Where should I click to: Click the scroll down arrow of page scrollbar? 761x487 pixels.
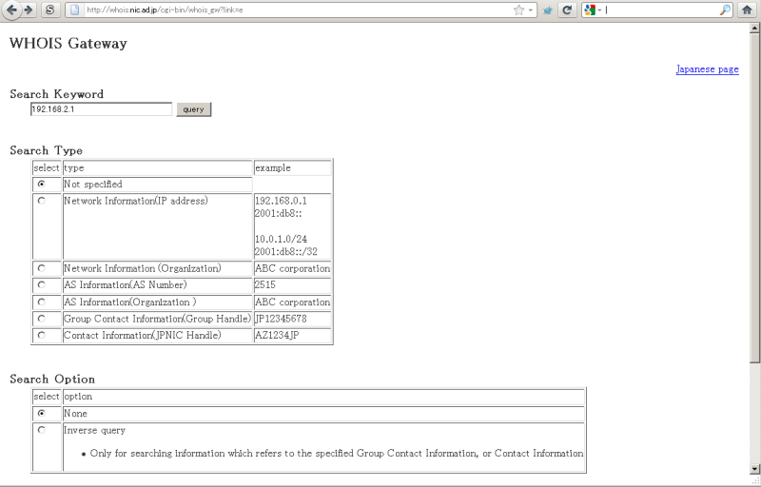(x=755, y=468)
